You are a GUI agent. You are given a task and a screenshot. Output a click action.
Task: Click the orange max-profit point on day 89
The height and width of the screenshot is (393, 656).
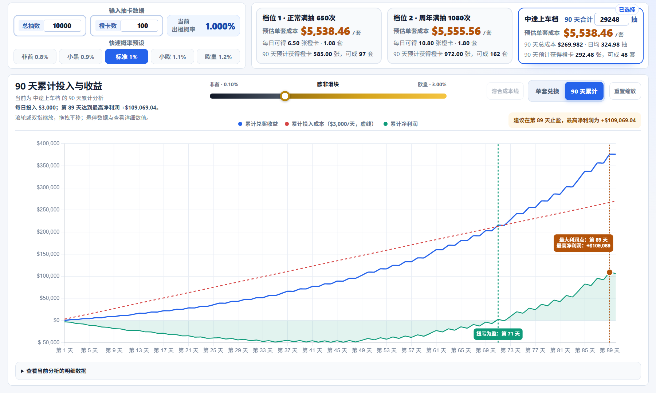coord(609,272)
